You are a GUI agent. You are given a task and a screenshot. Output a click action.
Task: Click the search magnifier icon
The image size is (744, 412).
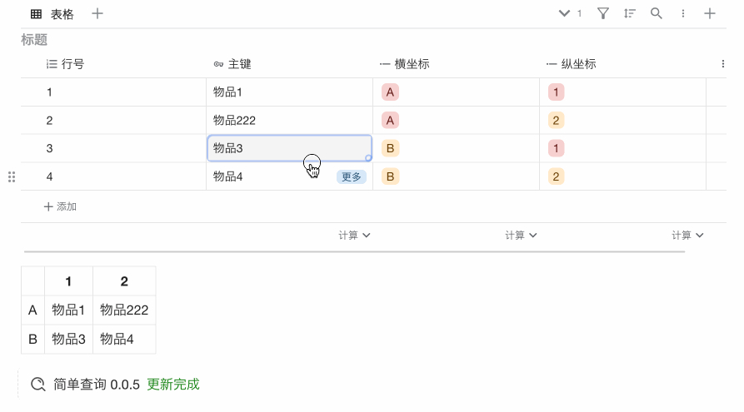tap(657, 13)
